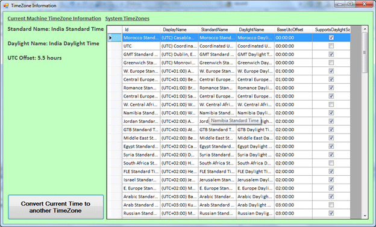This screenshot has width=376, height=227.
Task: Toggle daylight saving checkbox for GMT Standard row
Action: [x=331, y=54]
